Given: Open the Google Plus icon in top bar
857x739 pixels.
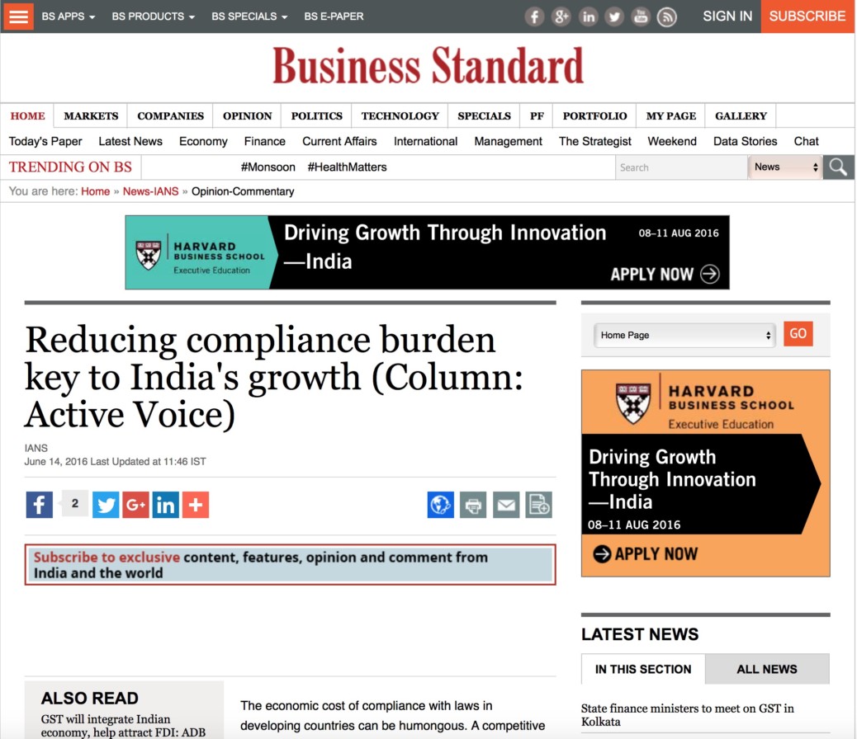Looking at the screenshot, I should coord(561,17).
